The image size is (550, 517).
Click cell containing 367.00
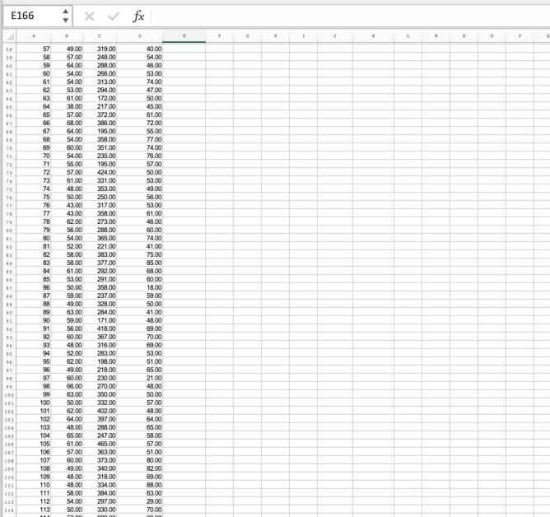tap(100, 337)
